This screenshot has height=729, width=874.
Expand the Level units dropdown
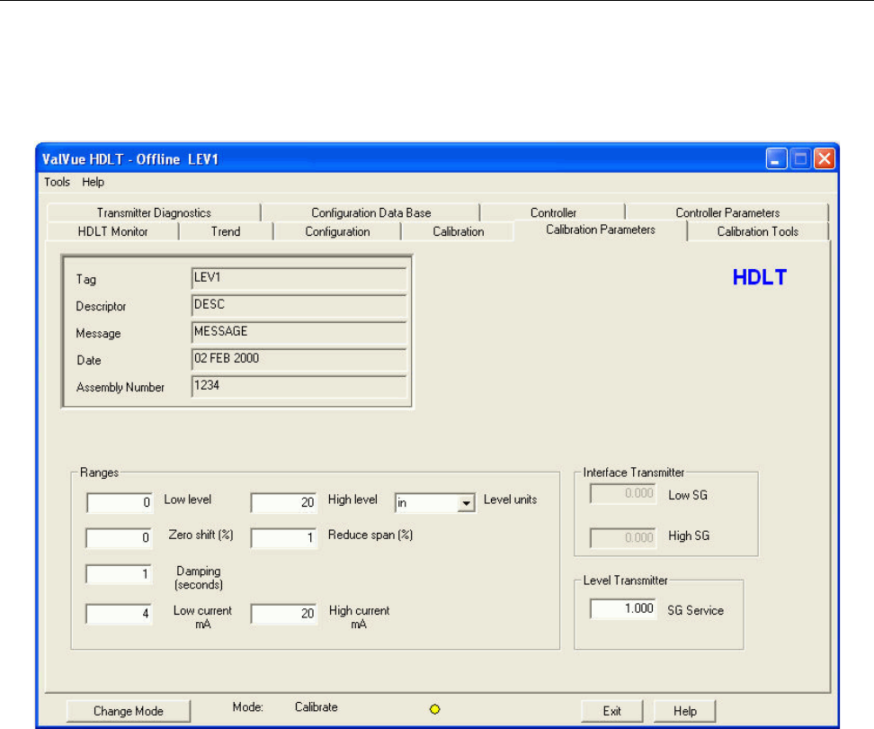[x=466, y=503]
